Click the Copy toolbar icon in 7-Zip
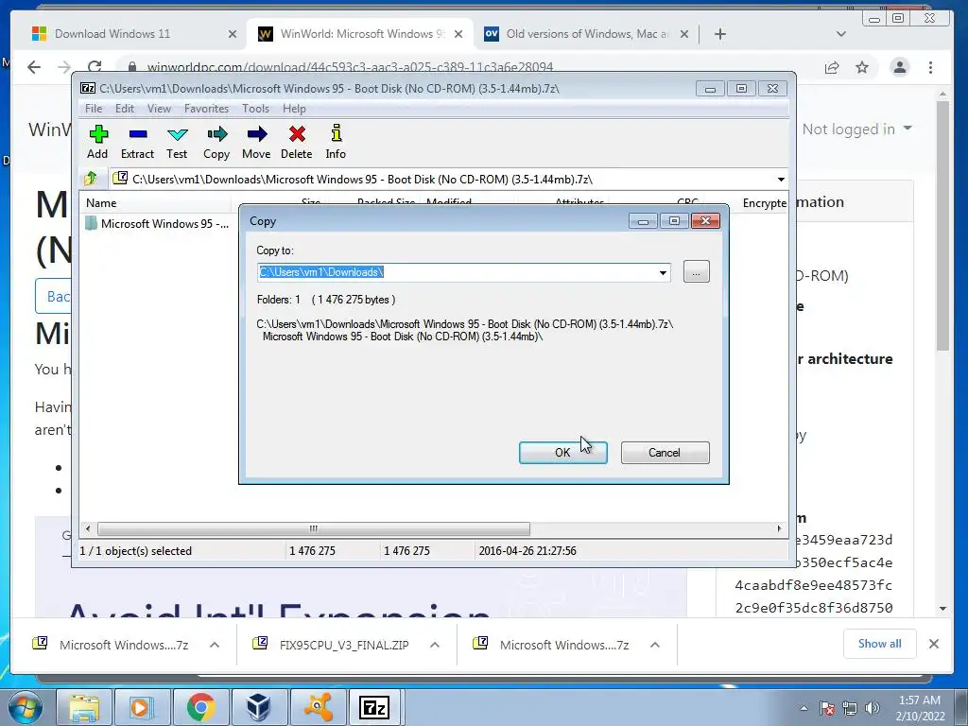Image resolution: width=968 pixels, height=726 pixels. click(216, 142)
